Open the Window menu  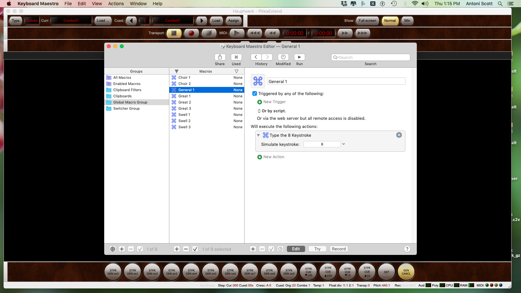tap(138, 4)
